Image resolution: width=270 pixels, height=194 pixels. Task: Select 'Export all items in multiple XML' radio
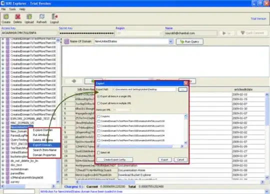pyautogui.click(x=98, y=103)
